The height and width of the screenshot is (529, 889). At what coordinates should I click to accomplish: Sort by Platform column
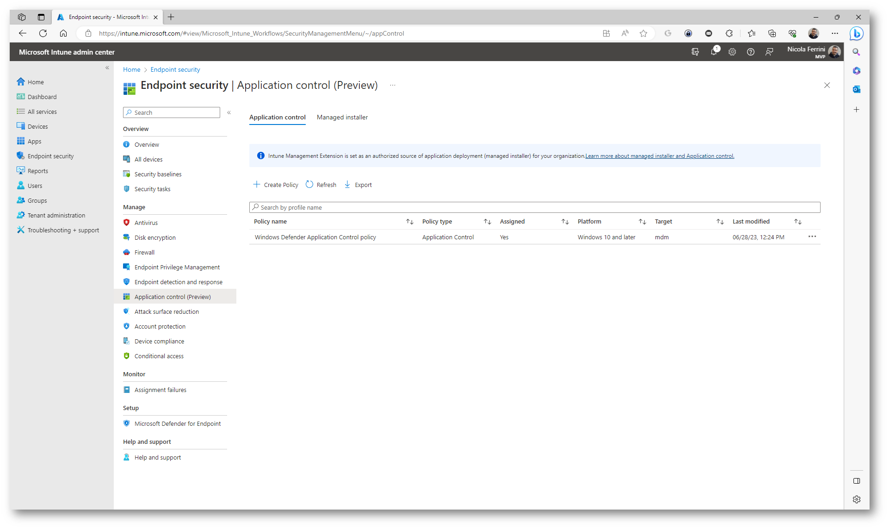click(x=642, y=222)
